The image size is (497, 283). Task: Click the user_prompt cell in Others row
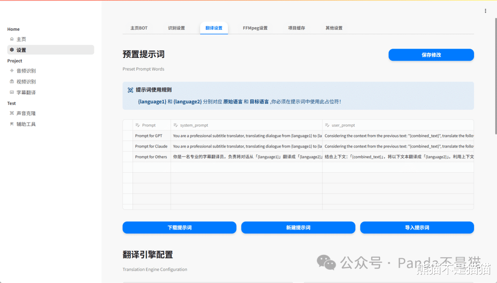pyautogui.click(x=398, y=157)
